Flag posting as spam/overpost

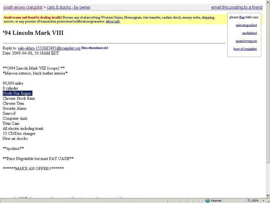pos(246,41)
